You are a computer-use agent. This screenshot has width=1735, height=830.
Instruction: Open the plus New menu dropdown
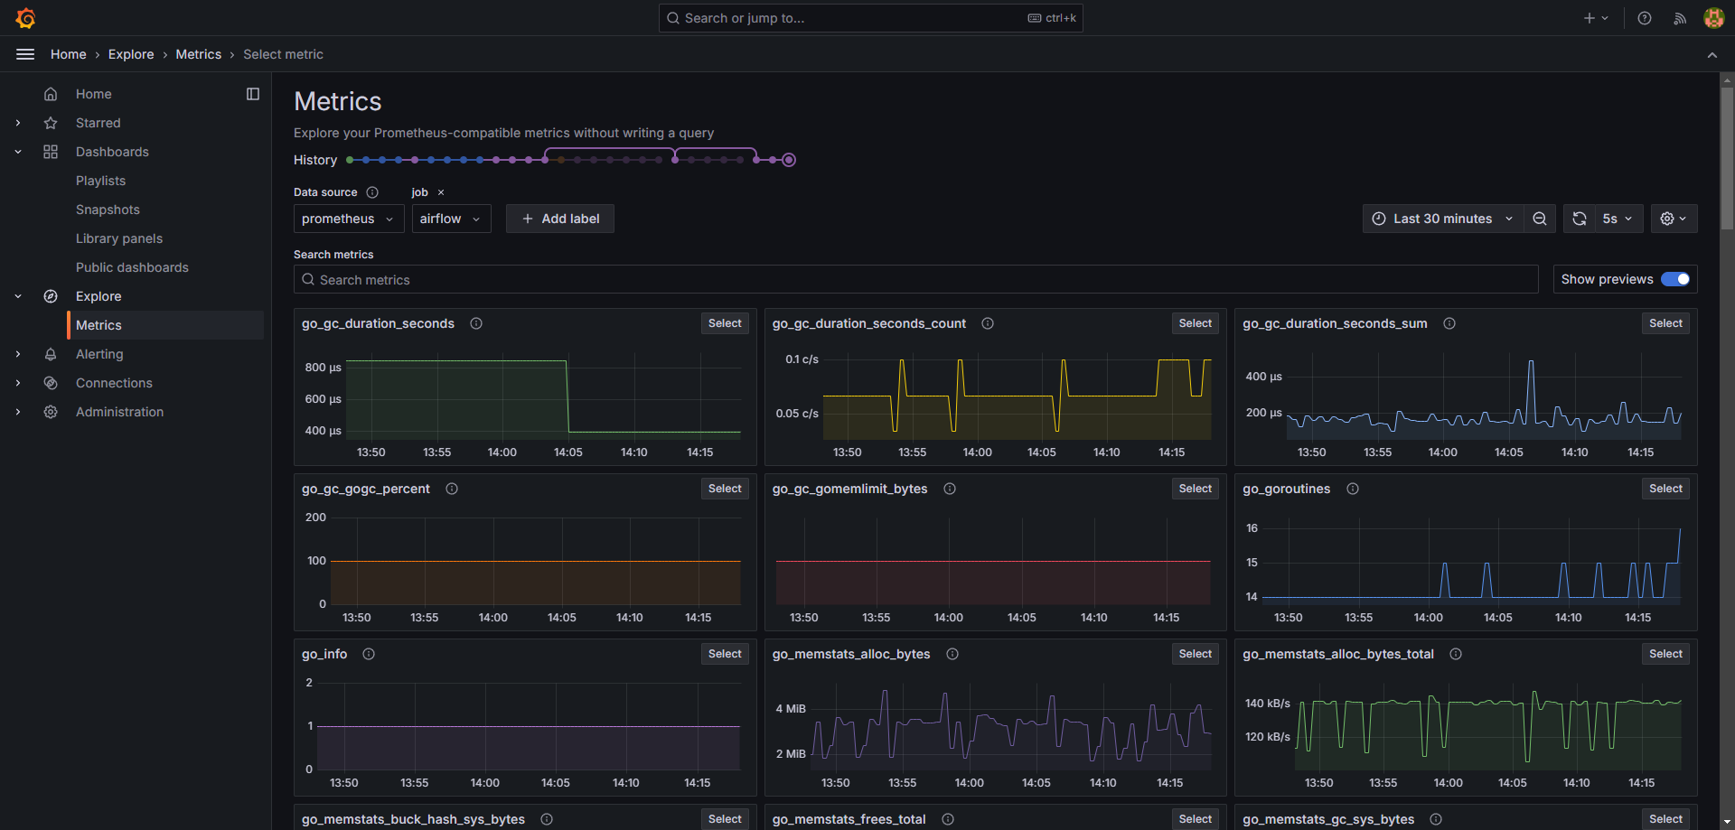tap(1596, 18)
